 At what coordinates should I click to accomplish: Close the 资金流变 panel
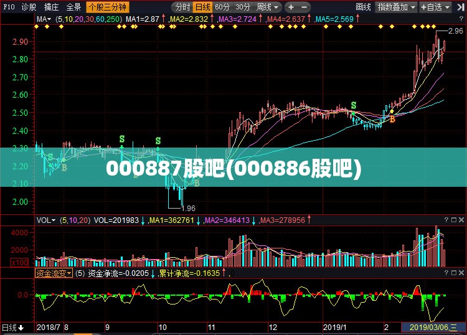pos(461,273)
